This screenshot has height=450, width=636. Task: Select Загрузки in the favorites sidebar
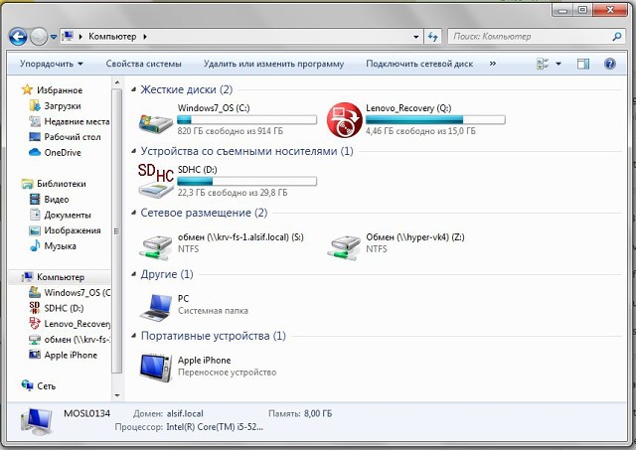pyautogui.click(x=62, y=105)
